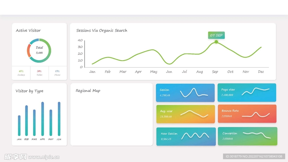Screen dimensions: 288x162
Task: Select the JAN bar in Visitor by Type
Action: pyautogui.click(x=19, y=125)
